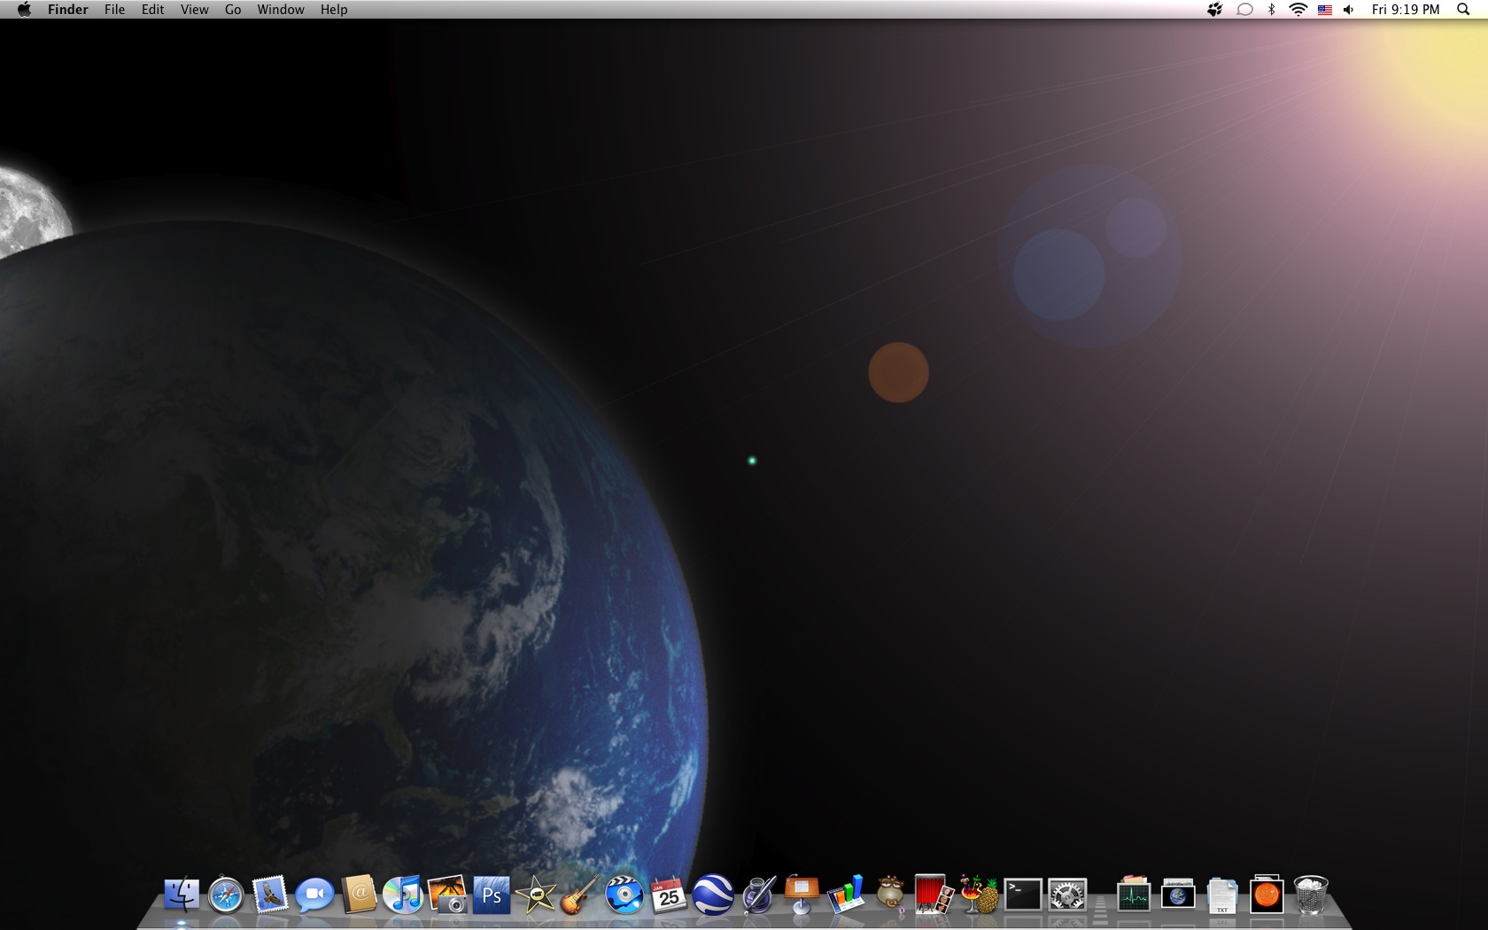Image resolution: width=1488 pixels, height=930 pixels.
Task: Open the Apple menu
Action: [x=24, y=10]
